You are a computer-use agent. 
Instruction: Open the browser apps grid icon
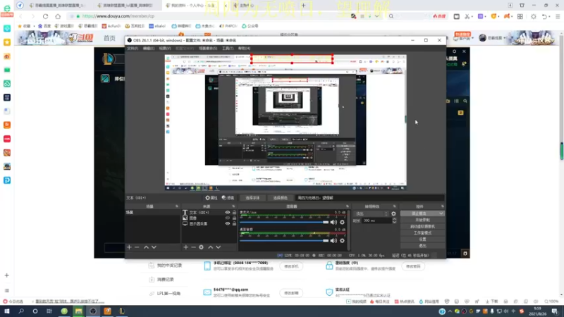(x=520, y=16)
